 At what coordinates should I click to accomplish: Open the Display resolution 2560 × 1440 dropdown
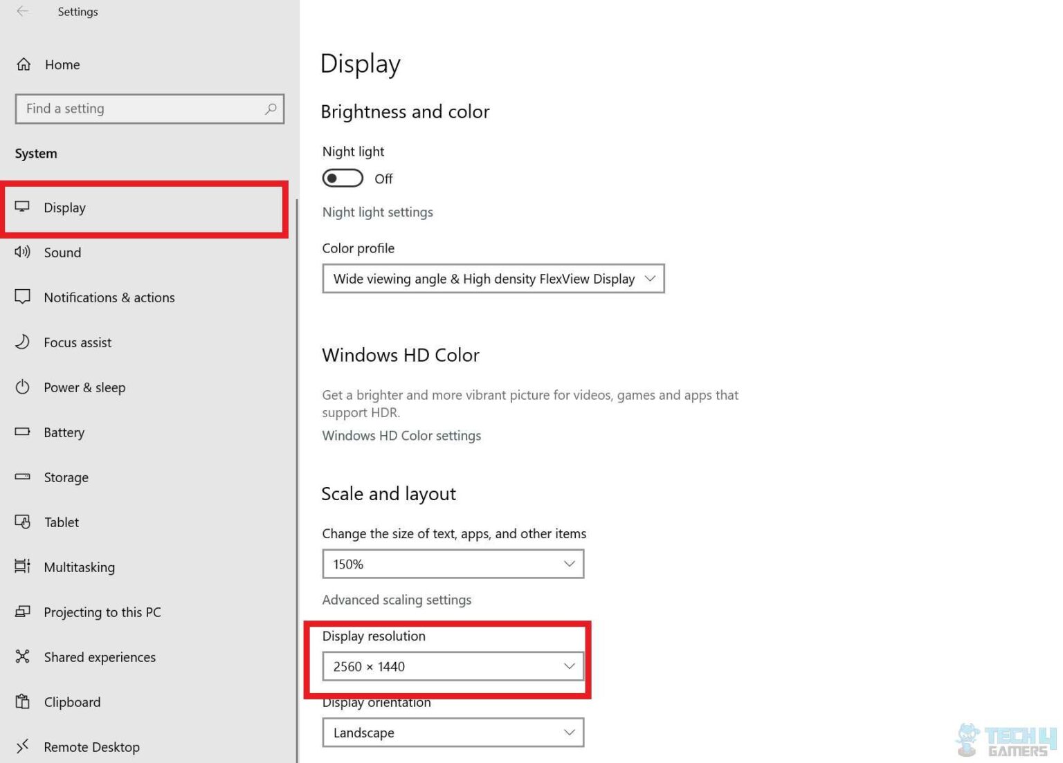coord(453,666)
